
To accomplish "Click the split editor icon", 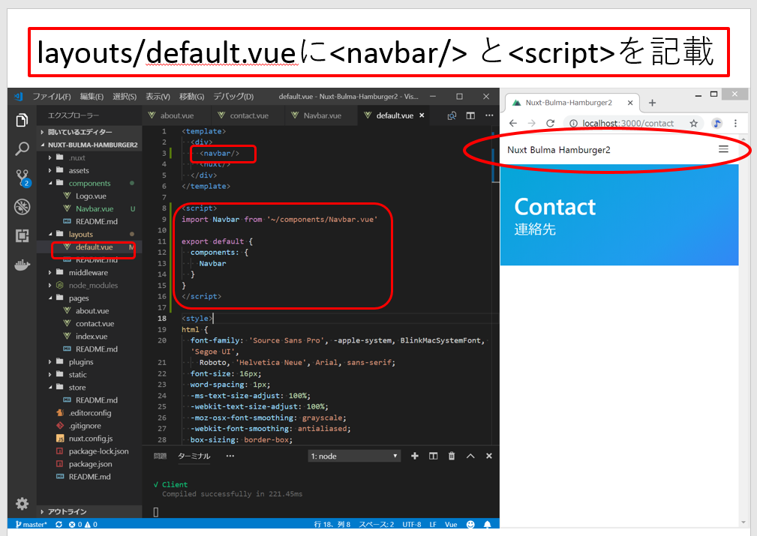I will point(470,116).
